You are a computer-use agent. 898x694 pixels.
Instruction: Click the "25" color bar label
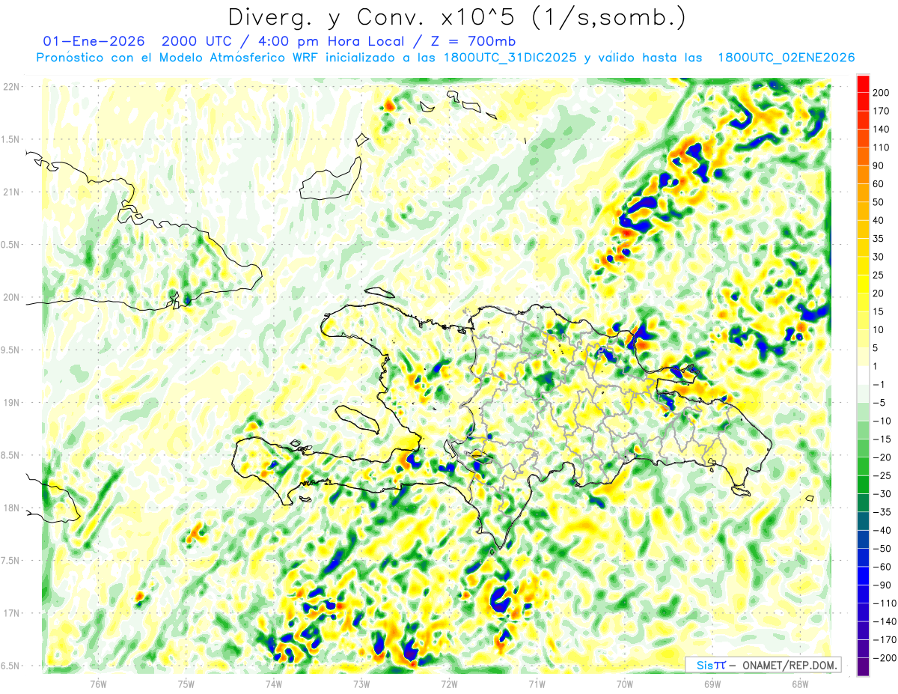tap(879, 276)
